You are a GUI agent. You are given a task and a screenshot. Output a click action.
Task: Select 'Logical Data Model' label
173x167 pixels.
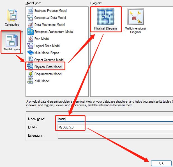pos(47,46)
